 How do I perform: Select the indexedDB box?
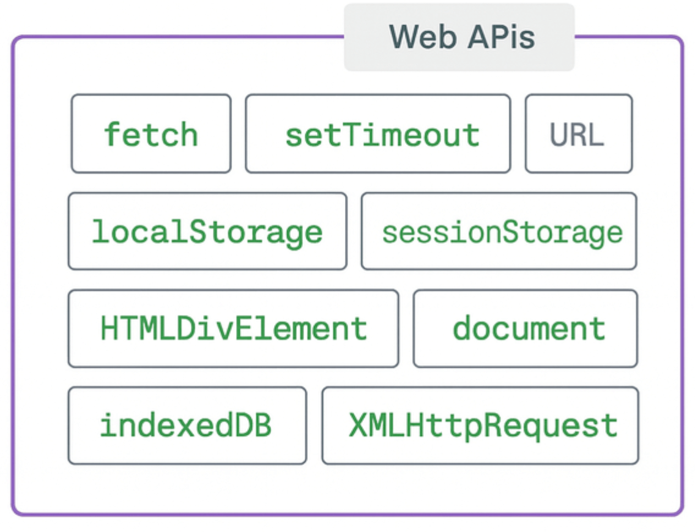coord(187,426)
